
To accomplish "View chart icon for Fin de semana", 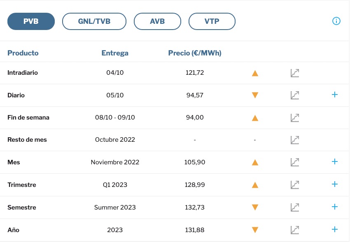I will click(294, 118).
